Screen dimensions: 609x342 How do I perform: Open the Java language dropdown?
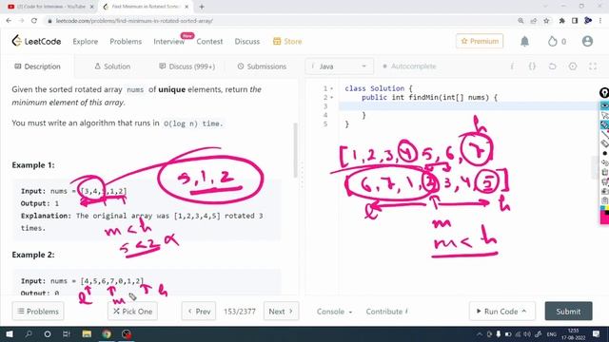(339, 66)
